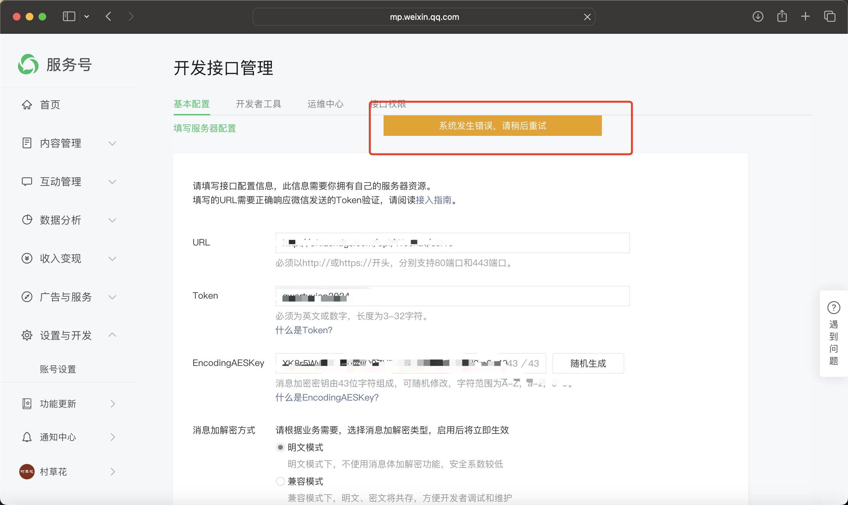The image size is (848, 505).
Task: Click 随机生成 button
Action: 588,363
